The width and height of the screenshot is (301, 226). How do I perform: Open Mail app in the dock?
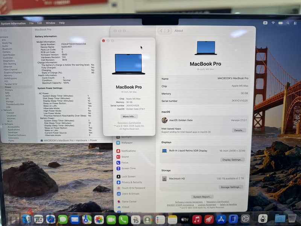pos(74,219)
